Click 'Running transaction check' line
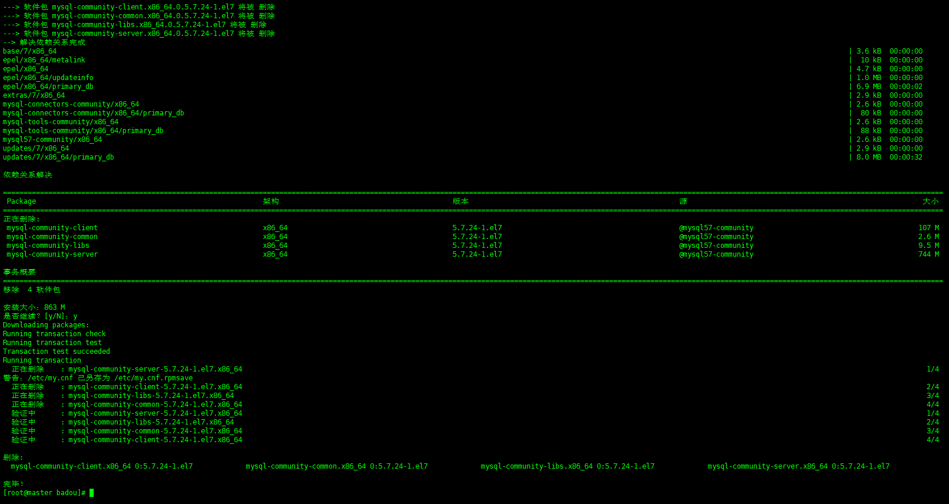 (54, 334)
